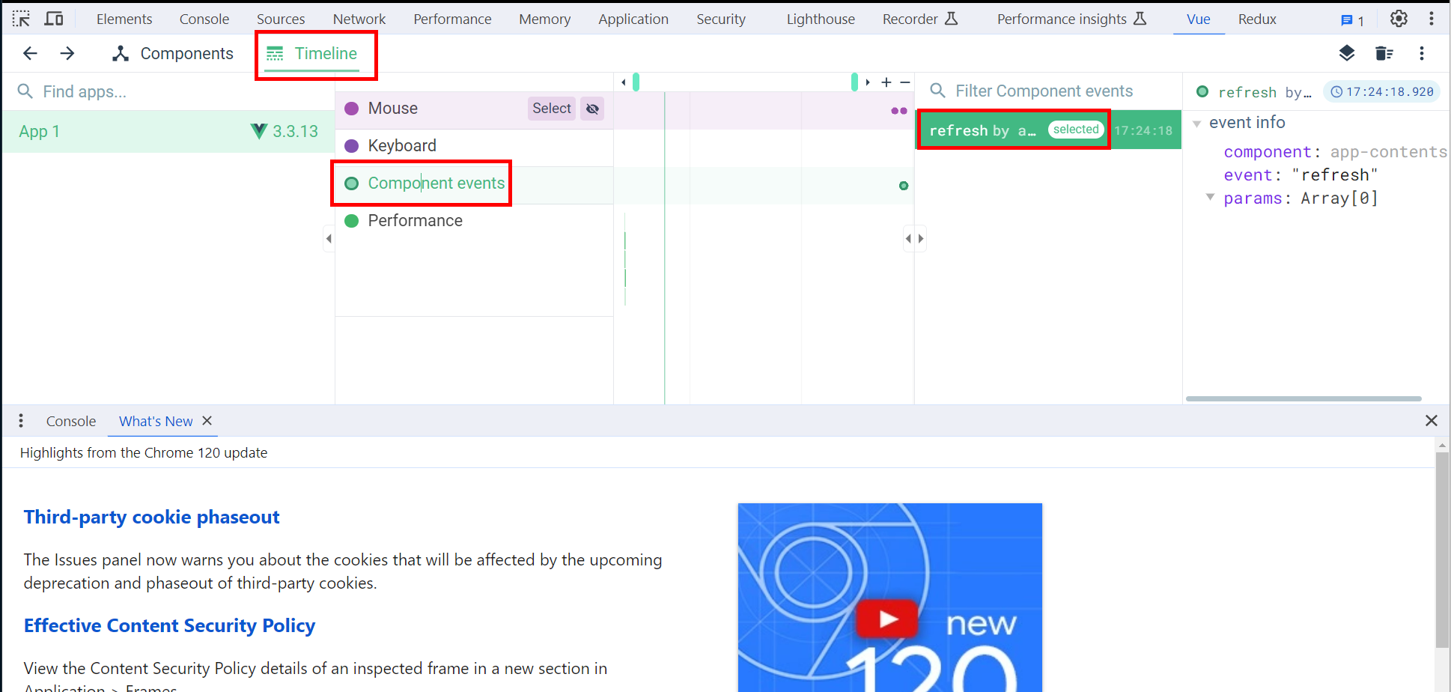Open the DevTools three-dot customize menu
This screenshot has width=1451, height=692.
1432,19
